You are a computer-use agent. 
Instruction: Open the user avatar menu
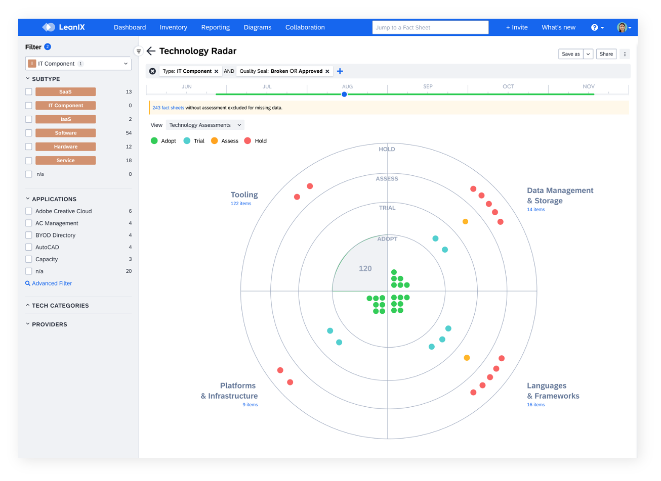pos(624,27)
